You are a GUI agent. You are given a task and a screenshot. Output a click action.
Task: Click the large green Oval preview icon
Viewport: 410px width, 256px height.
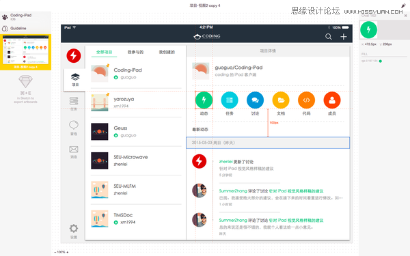click(369, 30)
